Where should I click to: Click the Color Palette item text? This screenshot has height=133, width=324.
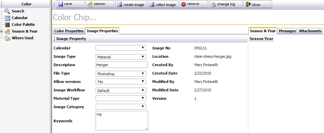click(x=23, y=25)
